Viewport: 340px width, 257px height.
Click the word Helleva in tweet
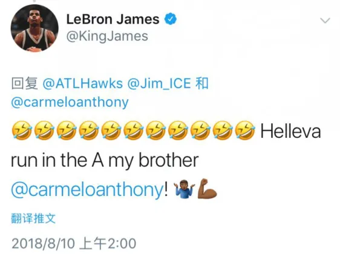pos(290,131)
